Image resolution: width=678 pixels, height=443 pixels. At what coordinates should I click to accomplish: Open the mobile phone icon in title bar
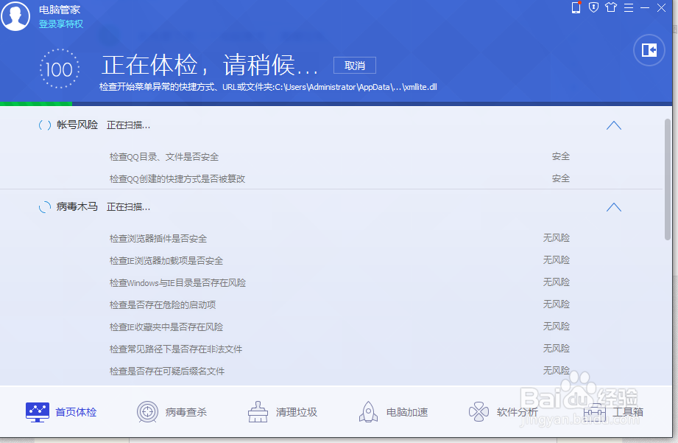click(576, 8)
